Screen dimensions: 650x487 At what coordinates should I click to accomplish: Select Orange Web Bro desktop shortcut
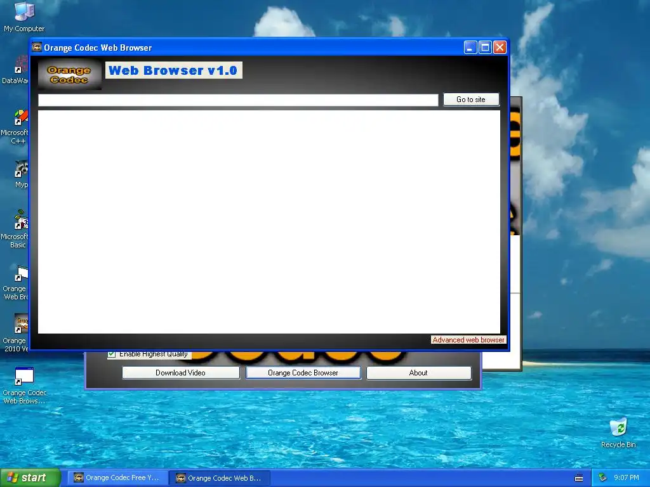click(x=16, y=283)
